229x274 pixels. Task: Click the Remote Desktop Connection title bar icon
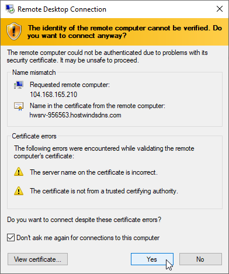tap(10, 9)
